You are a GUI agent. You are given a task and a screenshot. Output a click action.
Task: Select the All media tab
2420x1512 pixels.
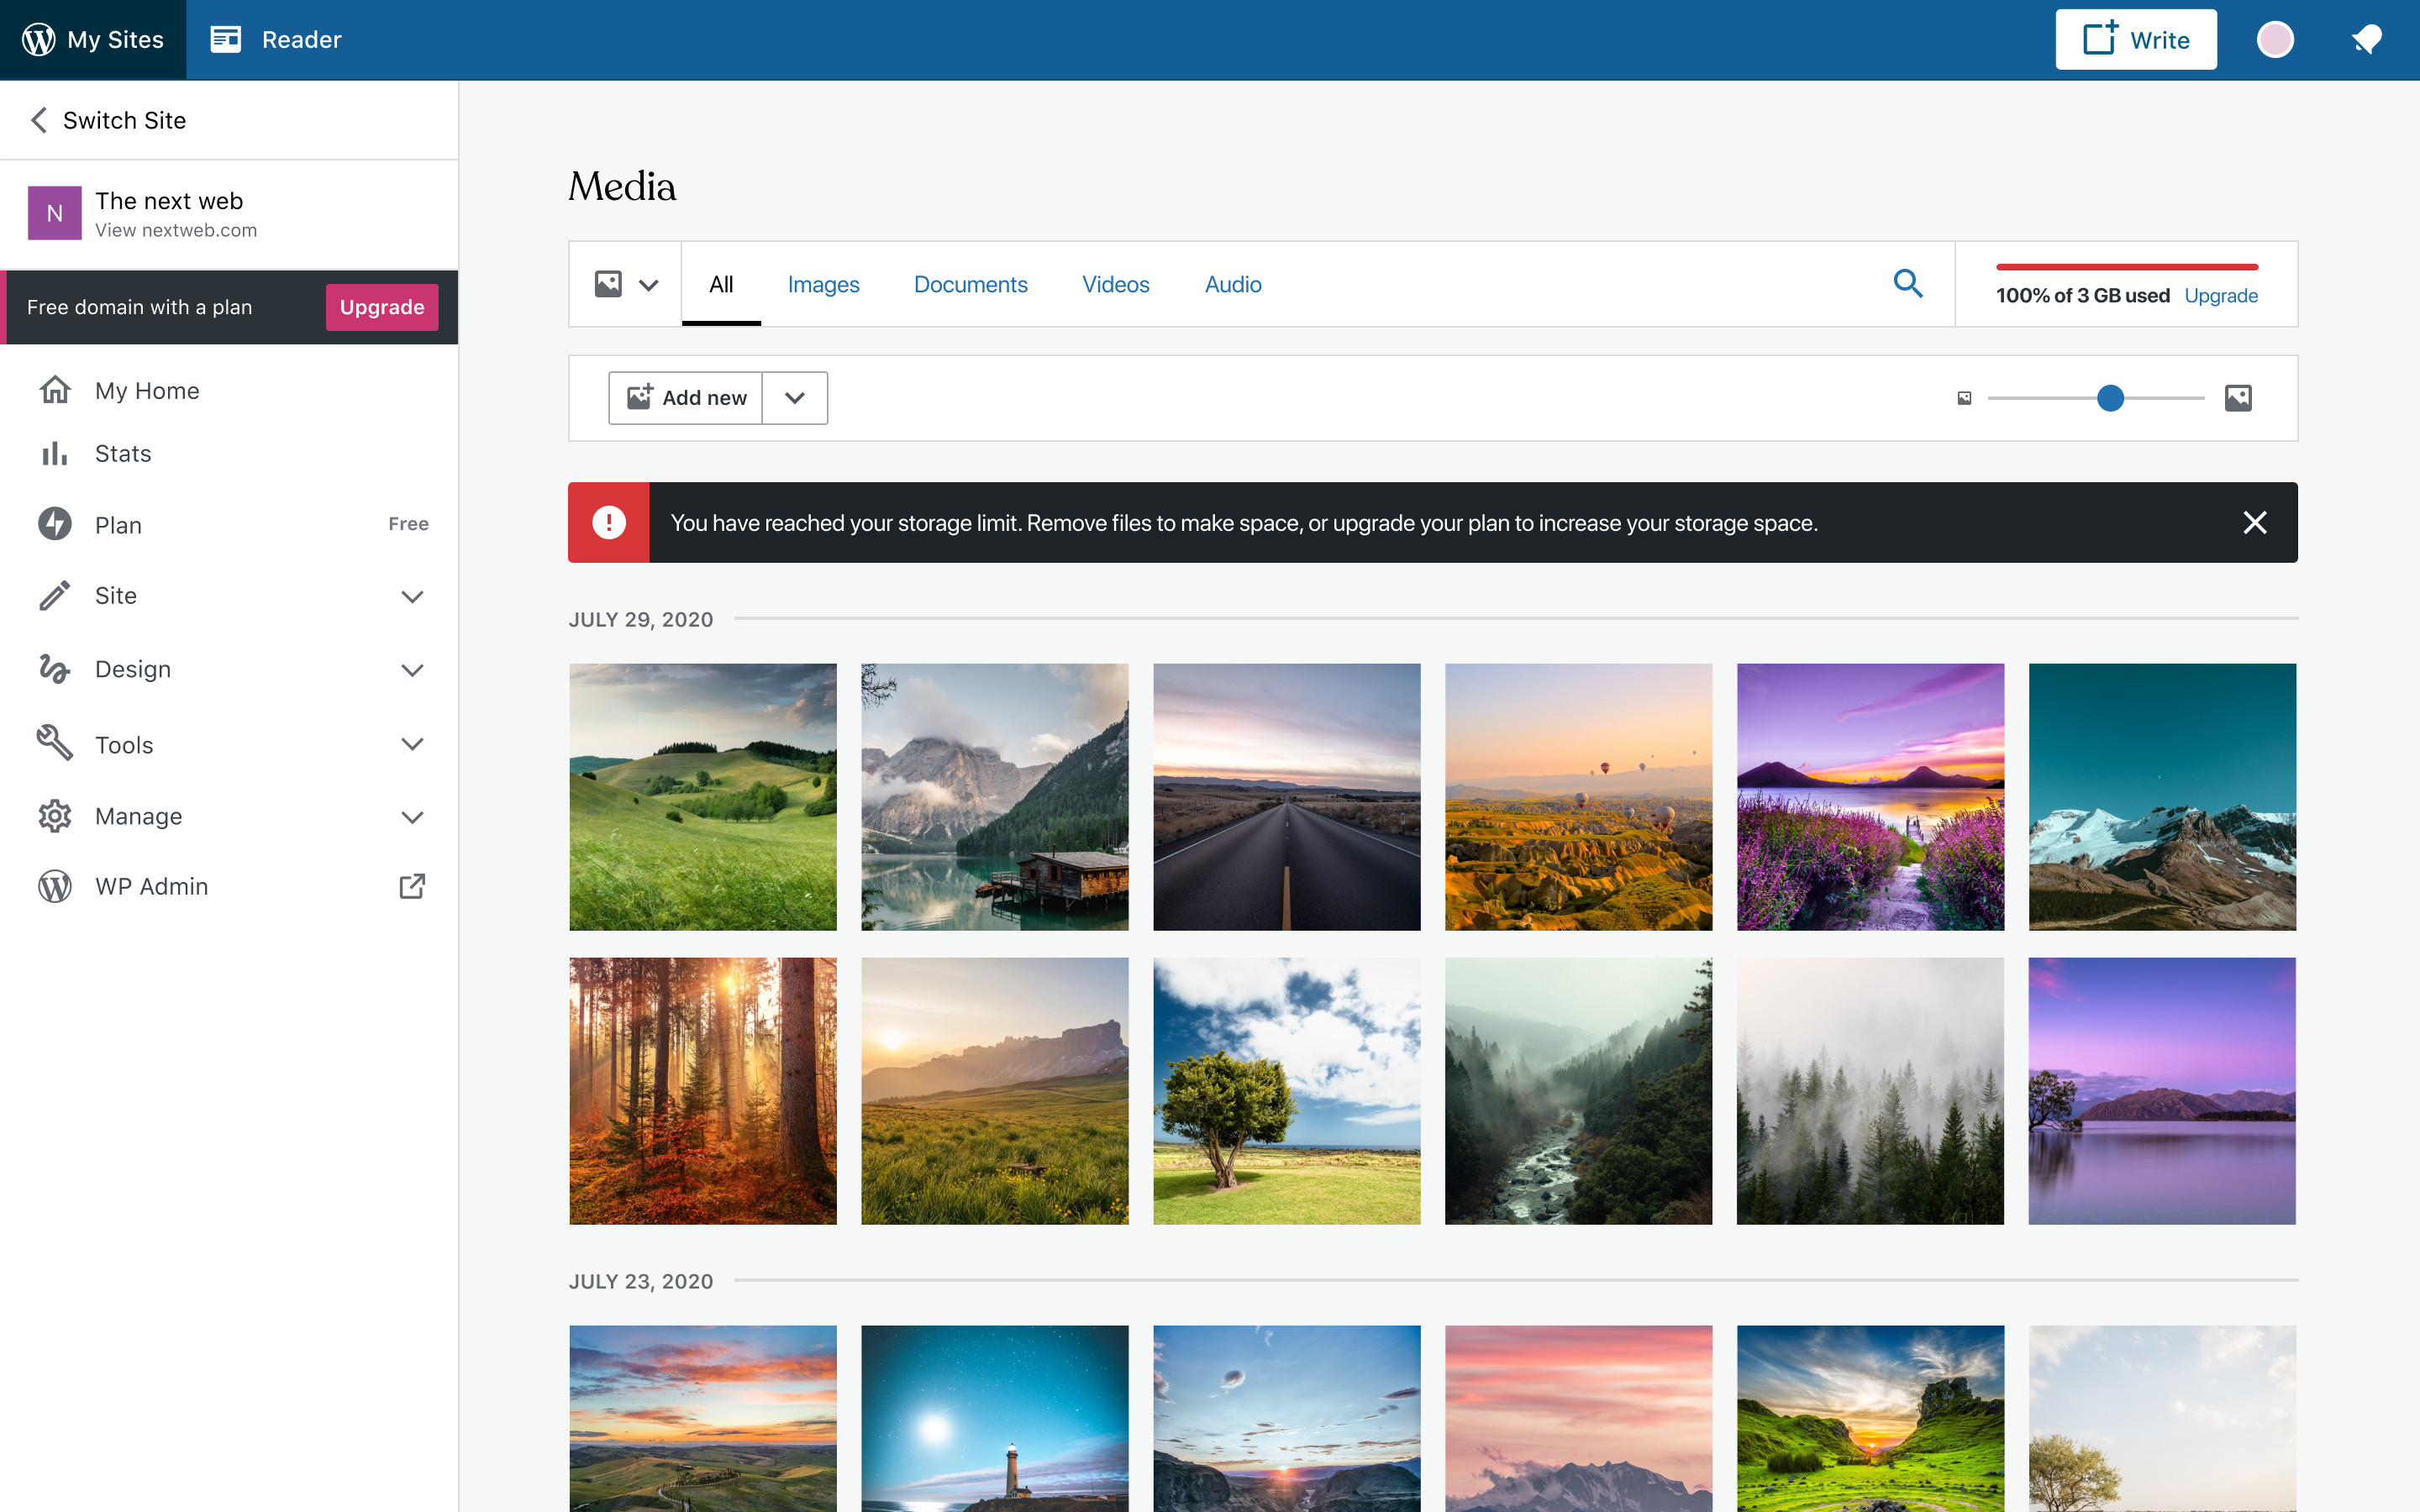(x=721, y=284)
